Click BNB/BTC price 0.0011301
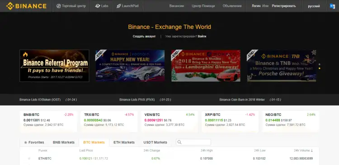 32,120
